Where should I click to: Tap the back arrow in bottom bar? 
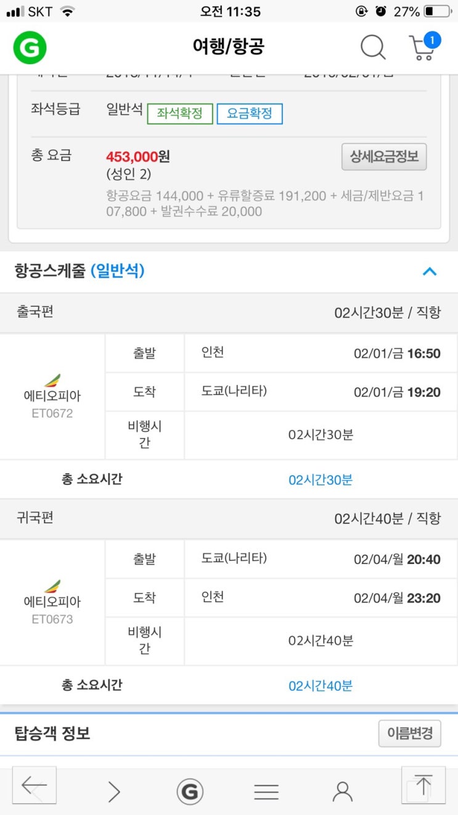[35, 785]
